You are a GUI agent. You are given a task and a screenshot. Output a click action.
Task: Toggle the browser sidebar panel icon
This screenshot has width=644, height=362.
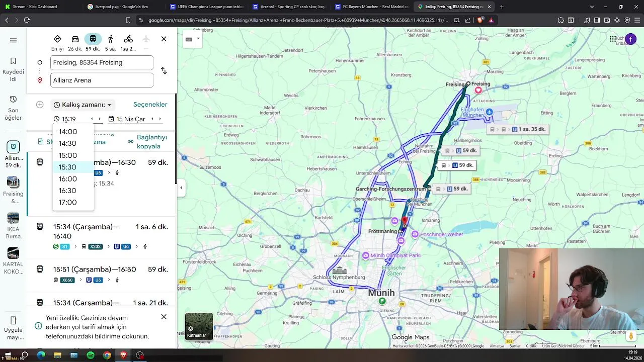pyautogui.click(x=597, y=20)
